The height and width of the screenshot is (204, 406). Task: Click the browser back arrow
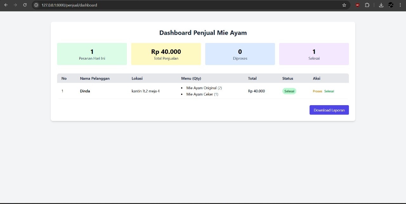click(x=6, y=5)
